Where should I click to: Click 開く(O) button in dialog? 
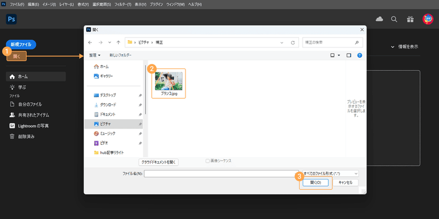point(315,182)
